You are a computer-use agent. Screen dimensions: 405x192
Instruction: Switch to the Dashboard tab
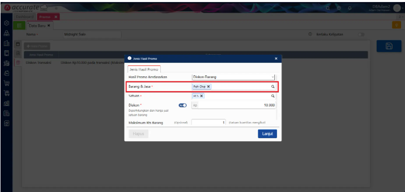tap(25, 17)
